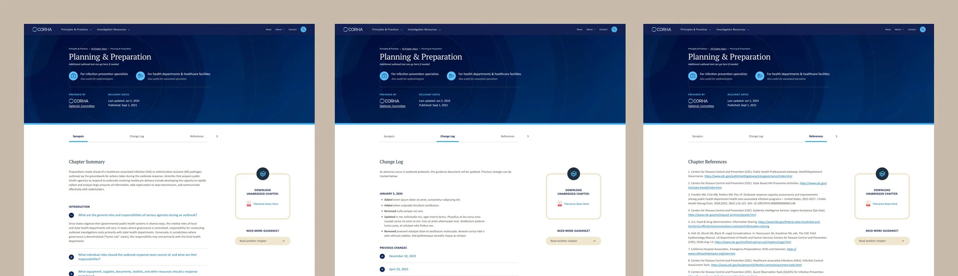Screen dimensions: 958x276
Task: Expand the individual roles of response team question
Action: click(x=71, y=257)
